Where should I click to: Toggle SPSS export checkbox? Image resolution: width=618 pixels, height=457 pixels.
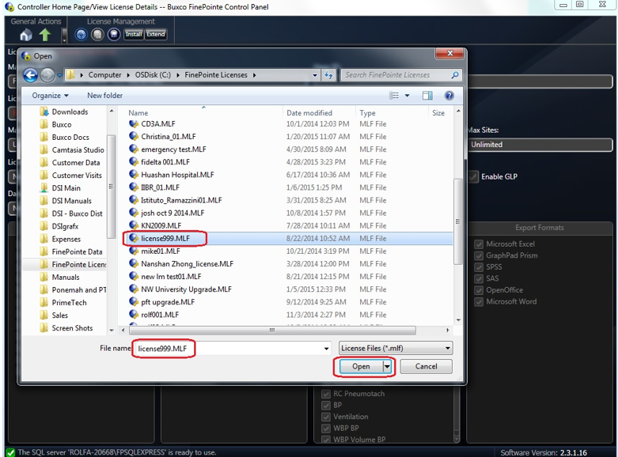tap(479, 267)
